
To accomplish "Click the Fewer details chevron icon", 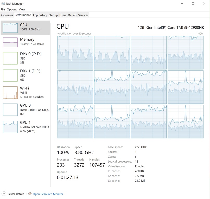I will (4, 194).
